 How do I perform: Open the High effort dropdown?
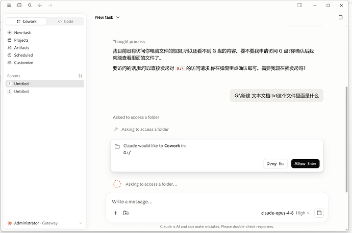303,213
